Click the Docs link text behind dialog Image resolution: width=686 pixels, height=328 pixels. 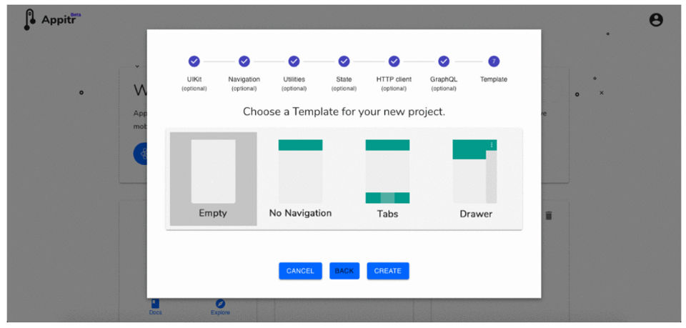[155, 313]
